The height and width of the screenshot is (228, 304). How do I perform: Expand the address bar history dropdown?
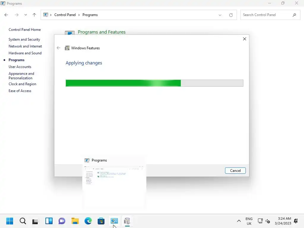(x=220, y=15)
